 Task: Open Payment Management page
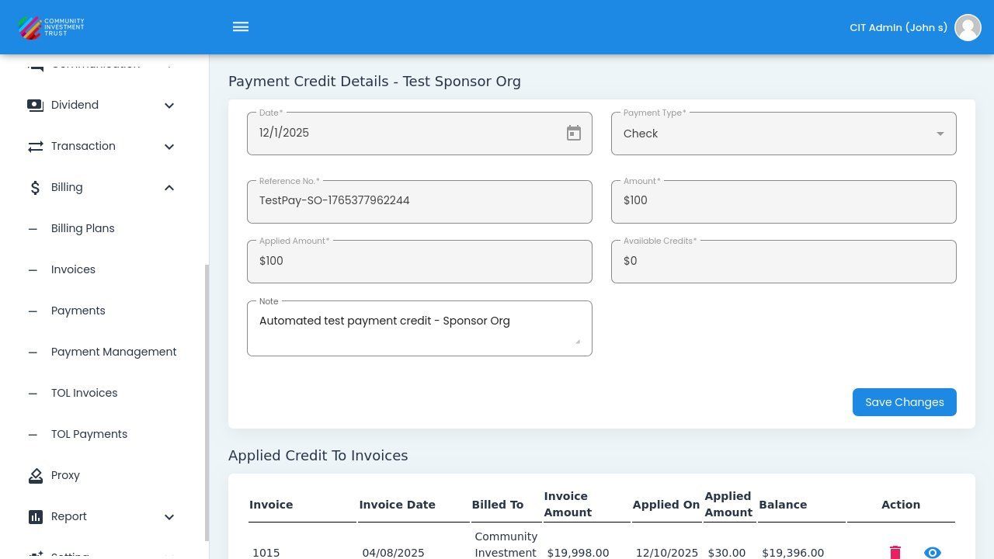113,352
